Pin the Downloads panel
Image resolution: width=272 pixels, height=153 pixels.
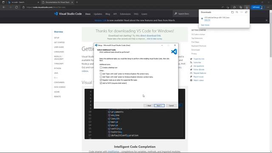246,12
